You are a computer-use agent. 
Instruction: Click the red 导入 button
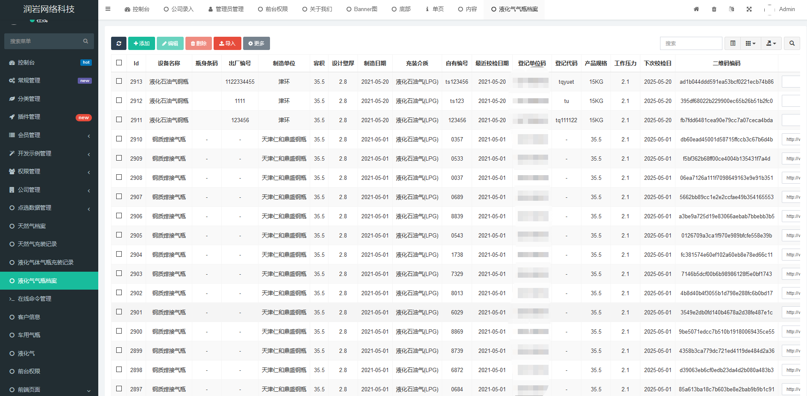click(x=227, y=43)
